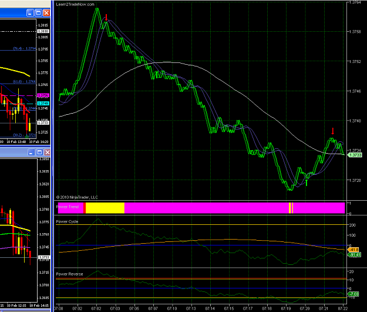Viewport: 367px width, 312px height.
Task: Click the 07:13 time axis label
Action: coord(191,308)
